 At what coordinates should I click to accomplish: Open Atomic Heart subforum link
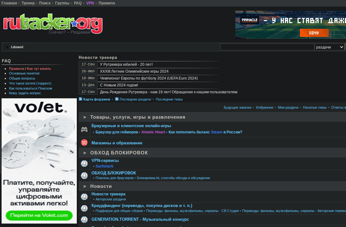coord(153,132)
